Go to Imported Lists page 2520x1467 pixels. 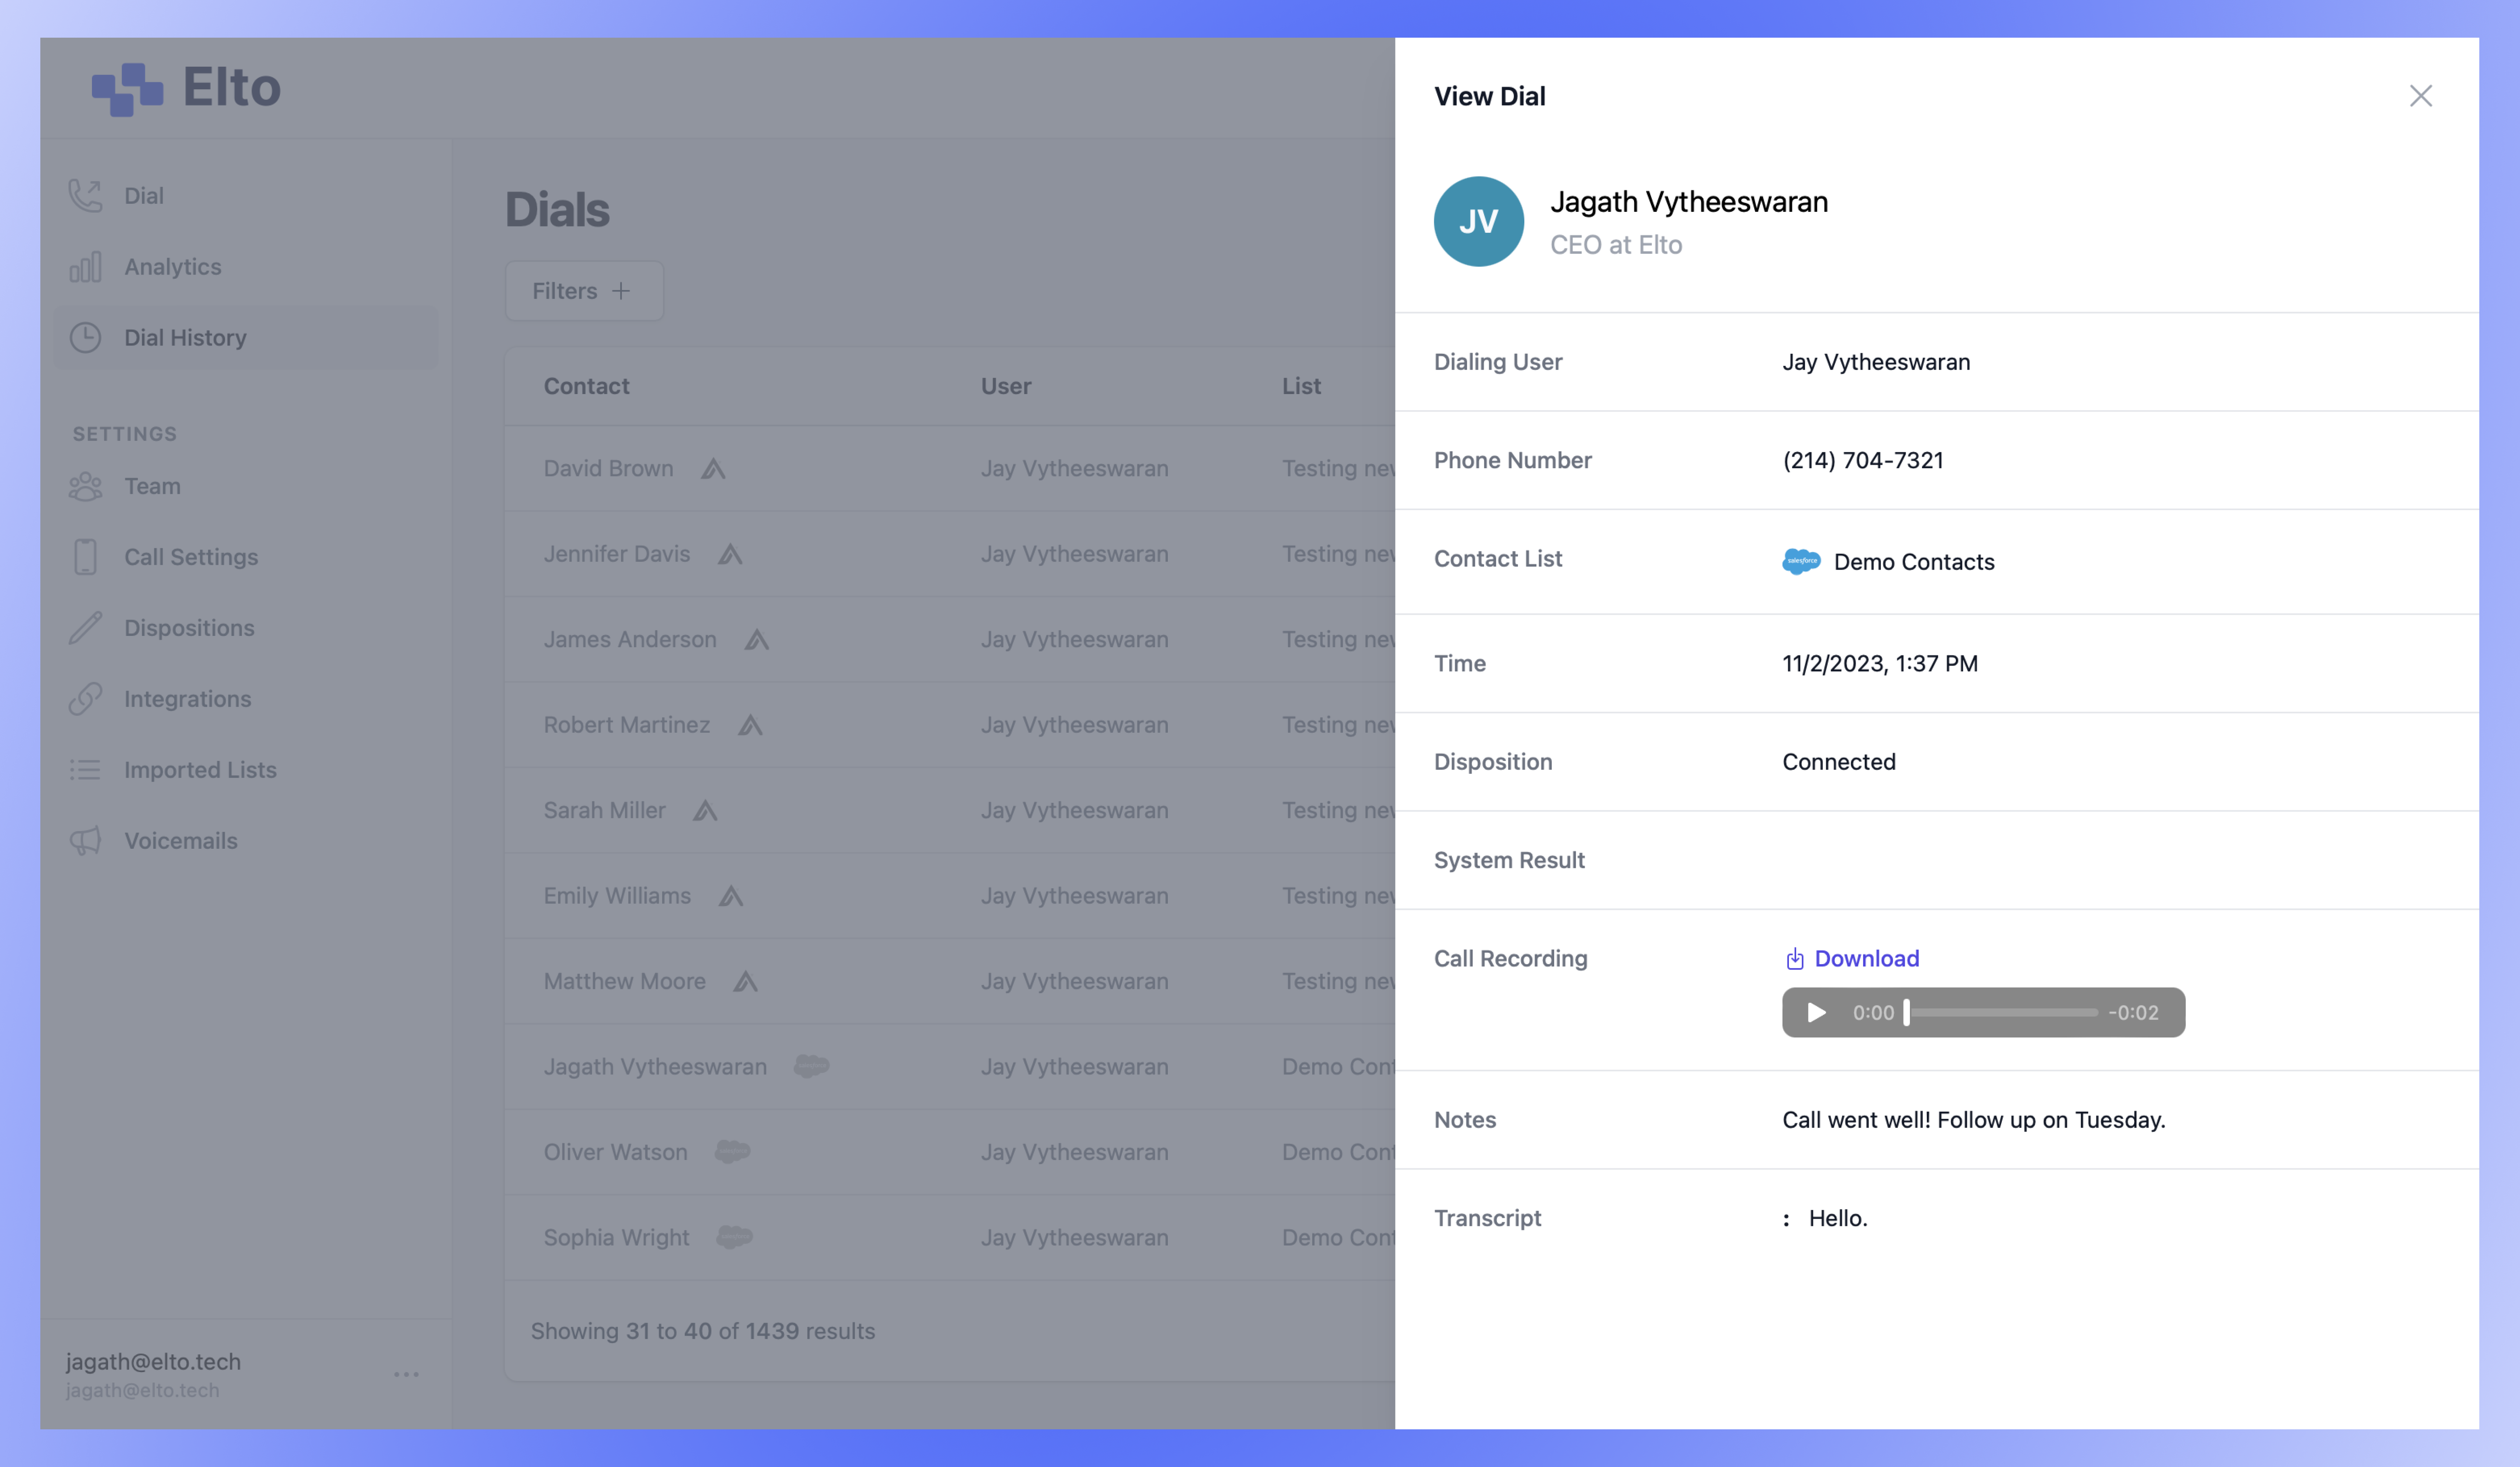(200, 770)
